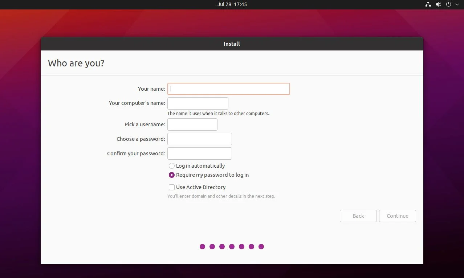Viewport: 464px width, 278px height.
Task: Open the clock showing Jul 28 17:45
Action: pyautogui.click(x=232, y=4)
